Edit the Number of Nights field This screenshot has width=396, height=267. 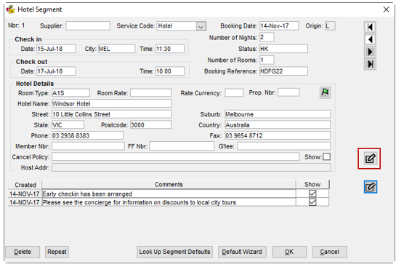tap(267, 37)
